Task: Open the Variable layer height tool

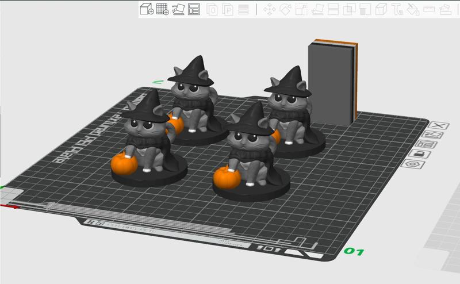Action: (243, 10)
